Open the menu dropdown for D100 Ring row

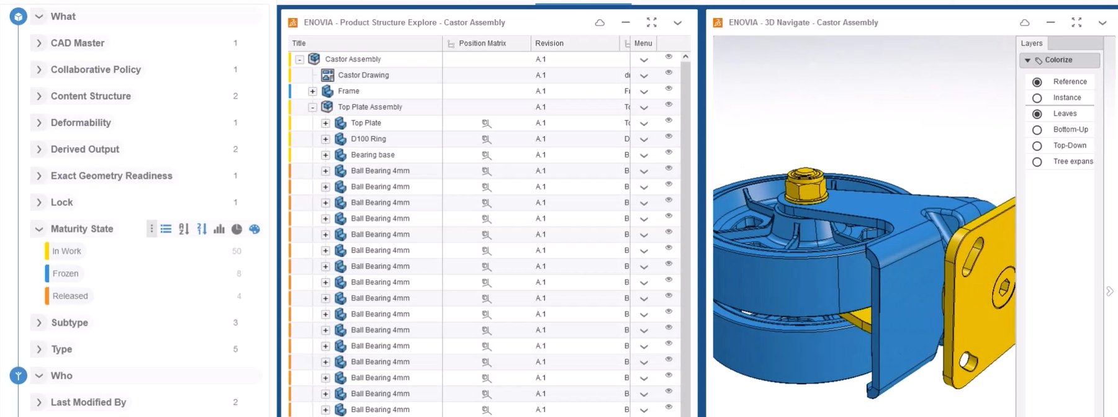point(644,140)
